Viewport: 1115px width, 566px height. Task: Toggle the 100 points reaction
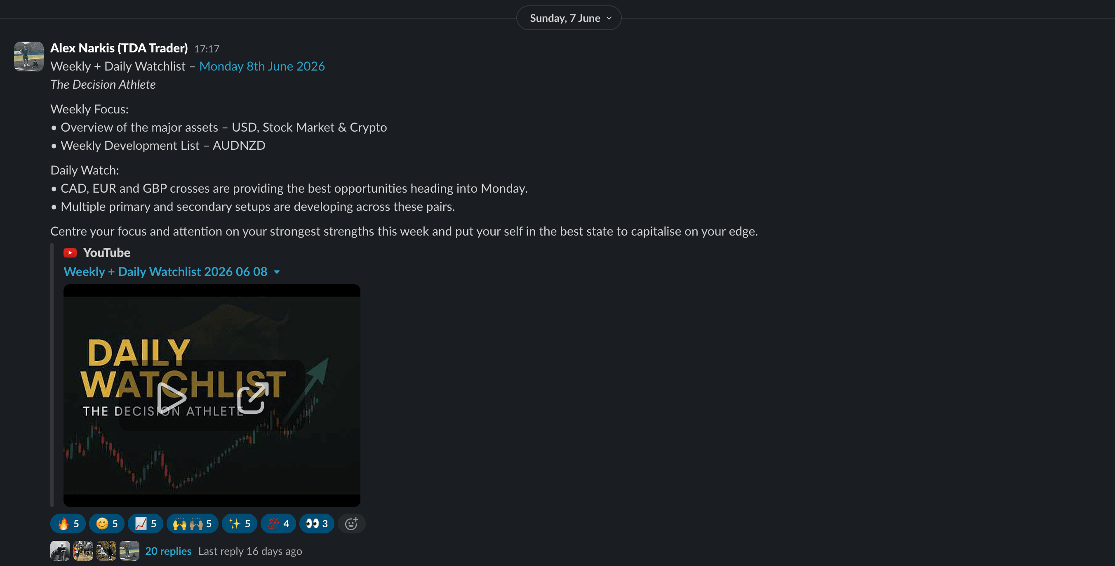[278, 524]
